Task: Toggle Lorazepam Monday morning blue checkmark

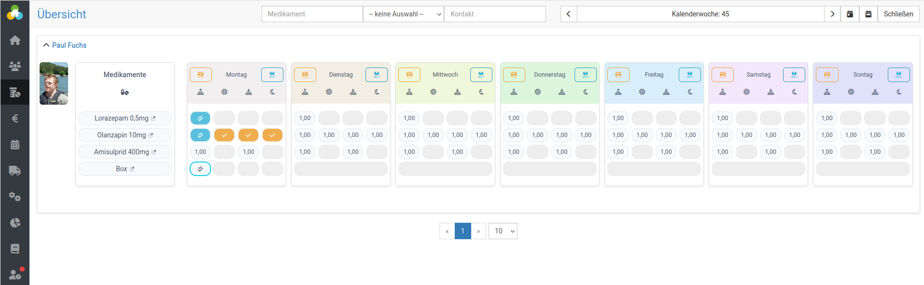Action: pyautogui.click(x=200, y=118)
